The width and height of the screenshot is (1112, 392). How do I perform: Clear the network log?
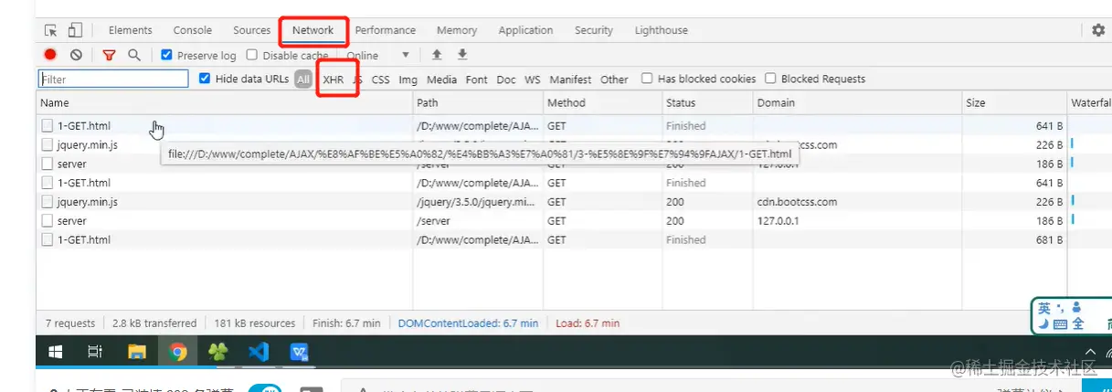pos(76,55)
